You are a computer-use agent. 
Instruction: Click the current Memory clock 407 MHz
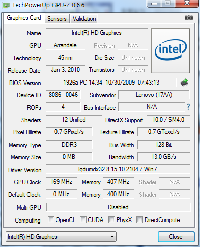point(118,182)
